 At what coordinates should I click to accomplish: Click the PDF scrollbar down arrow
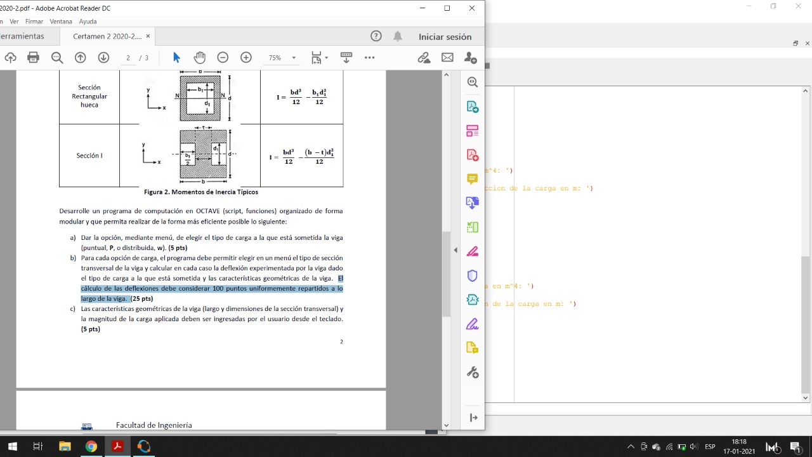coord(446,425)
